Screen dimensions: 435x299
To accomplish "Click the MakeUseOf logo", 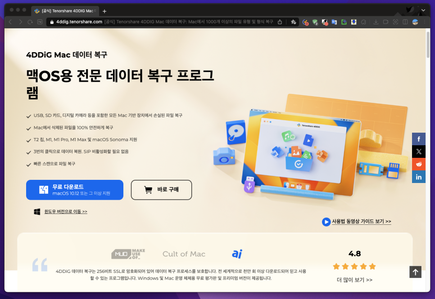I will (x=128, y=254).
